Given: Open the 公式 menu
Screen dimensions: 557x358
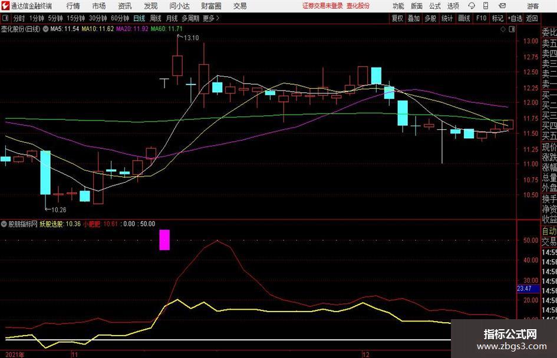Looking at the screenshot, I should [434, 6].
